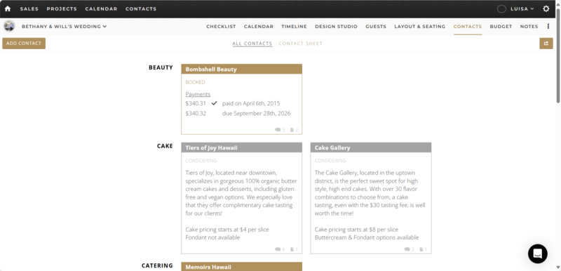
Task: Click CONSIDERING status on Tiers of Joy
Action: coord(201,161)
